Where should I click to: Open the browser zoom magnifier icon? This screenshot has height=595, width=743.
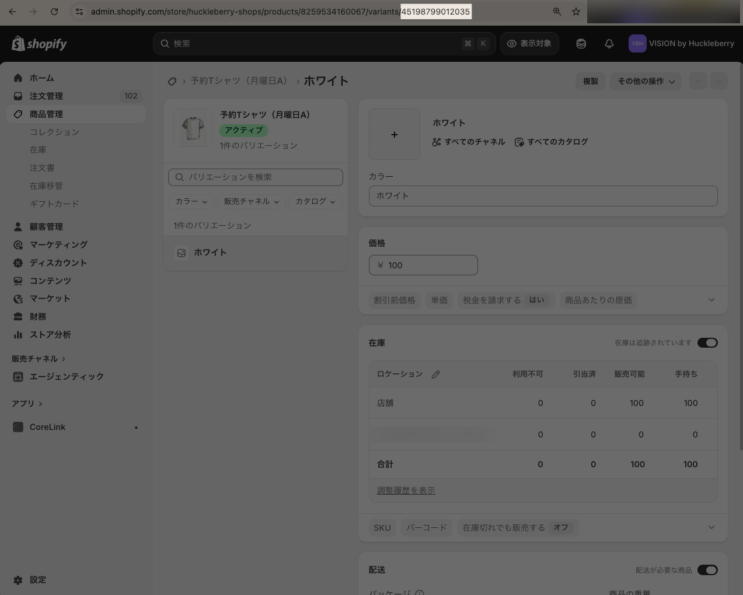coord(557,12)
